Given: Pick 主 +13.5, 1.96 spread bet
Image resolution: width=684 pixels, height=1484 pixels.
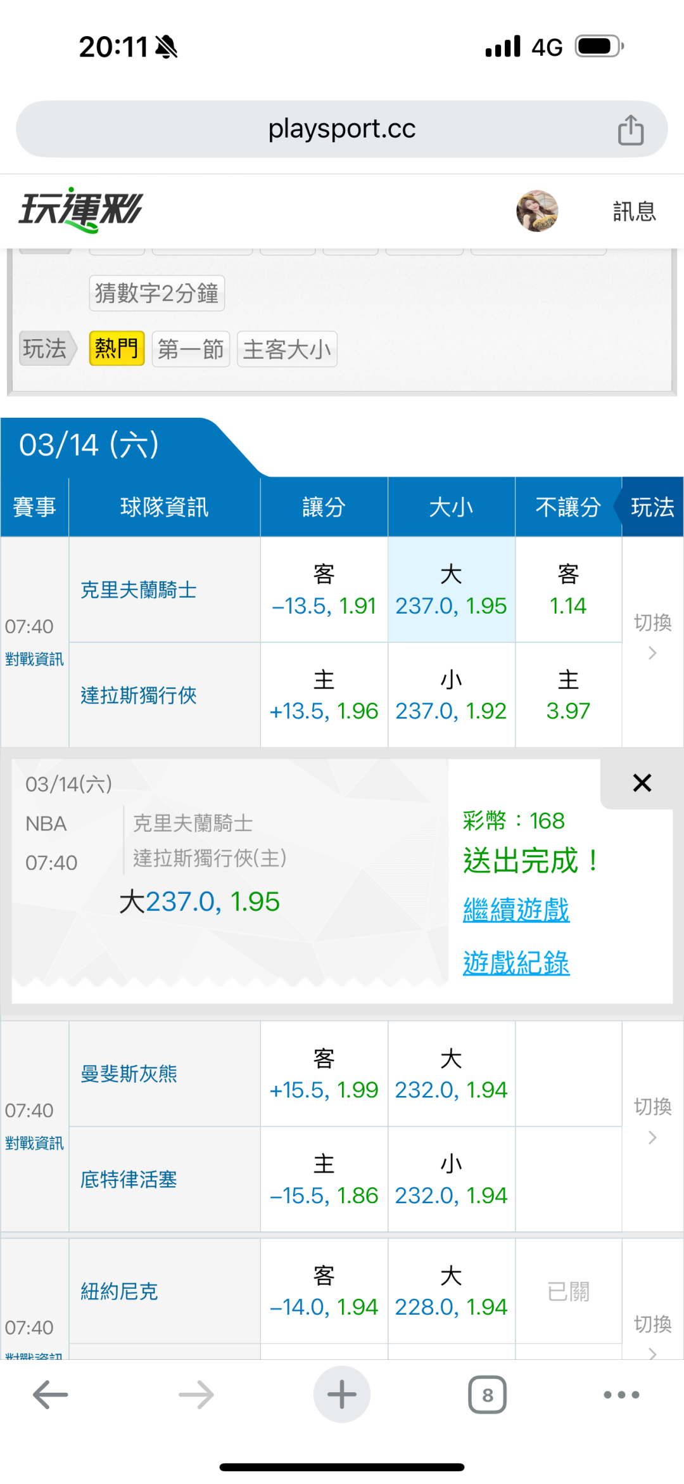Looking at the screenshot, I should click(x=324, y=695).
